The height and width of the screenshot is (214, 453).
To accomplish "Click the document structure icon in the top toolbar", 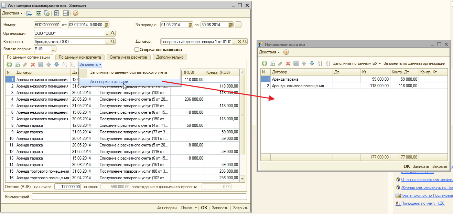I will point(56,13).
